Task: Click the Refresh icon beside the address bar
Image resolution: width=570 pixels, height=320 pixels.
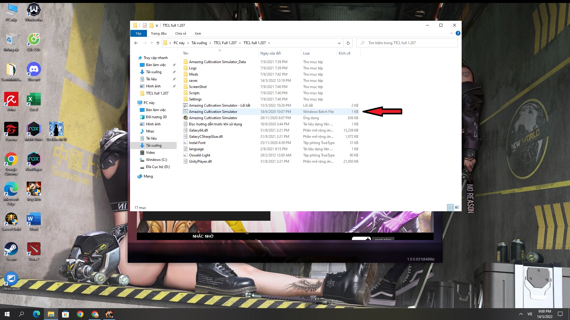Action: click(x=348, y=43)
